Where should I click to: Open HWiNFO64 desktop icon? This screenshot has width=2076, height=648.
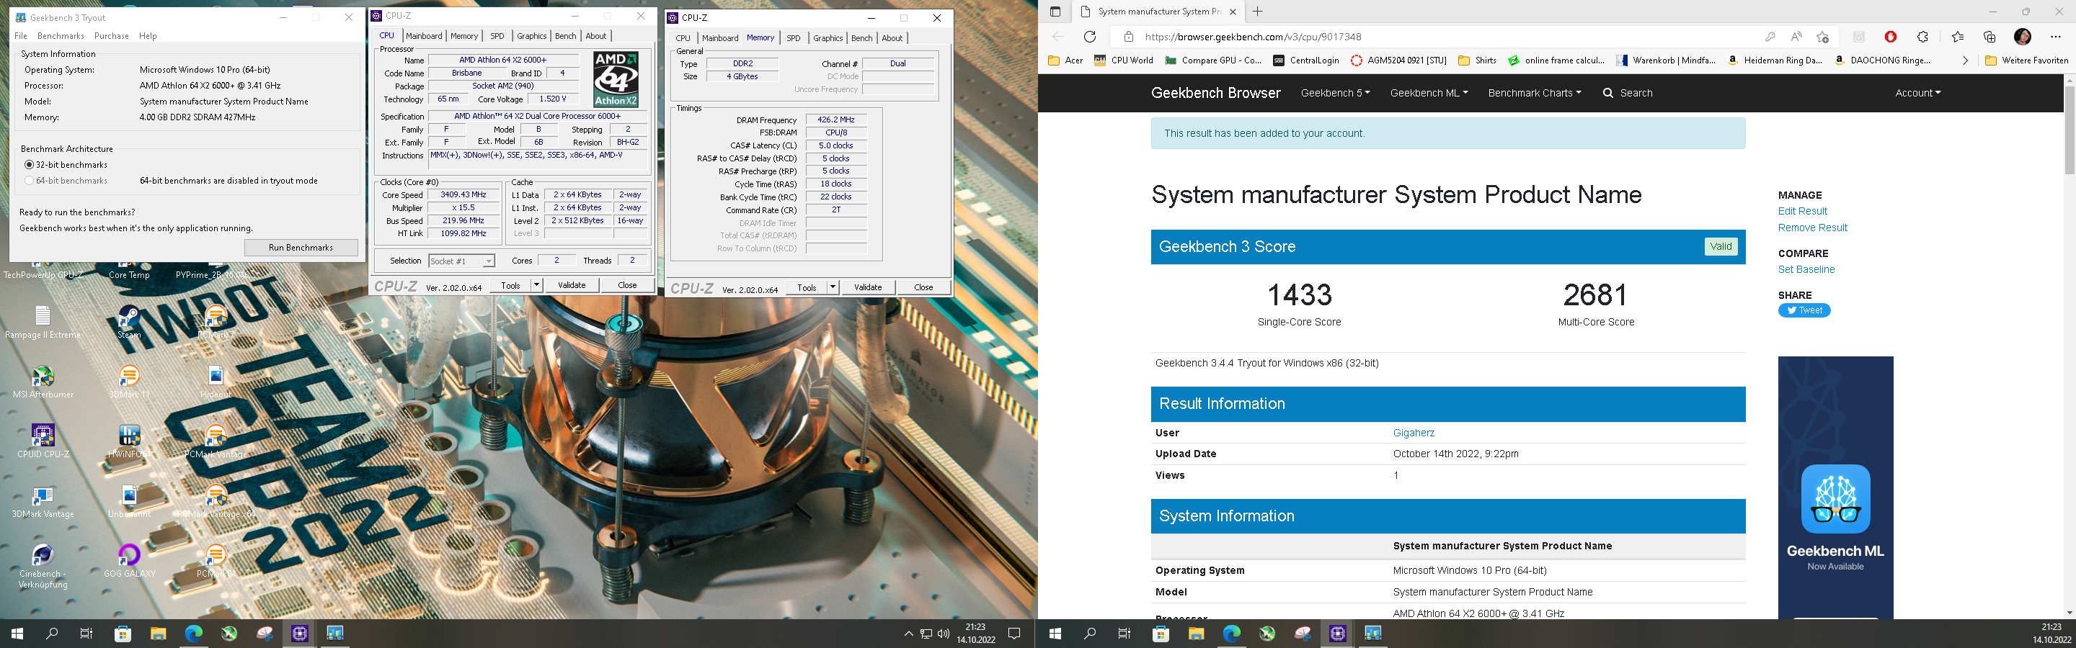(x=129, y=442)
